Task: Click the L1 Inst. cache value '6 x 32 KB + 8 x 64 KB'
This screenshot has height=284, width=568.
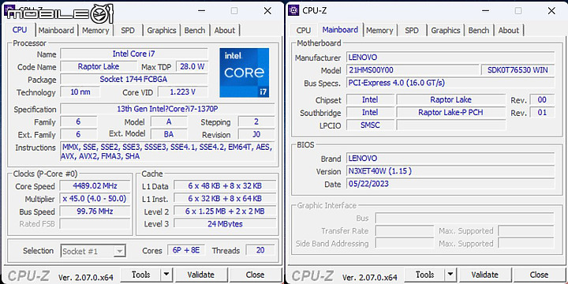Action: [225, 199]
